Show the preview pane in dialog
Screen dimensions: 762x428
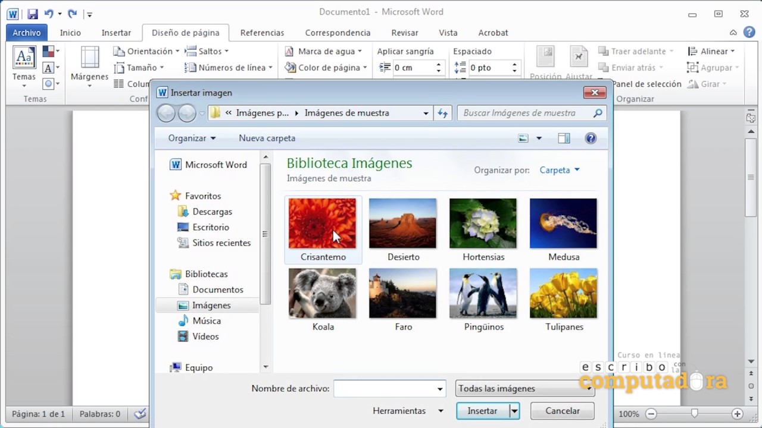coord(564,139)
